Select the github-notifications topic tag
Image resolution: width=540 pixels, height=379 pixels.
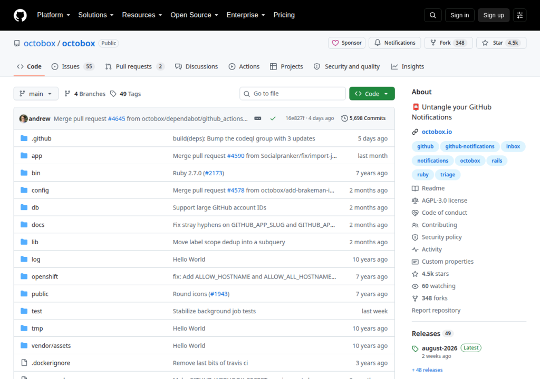click(x=470, y=146)
